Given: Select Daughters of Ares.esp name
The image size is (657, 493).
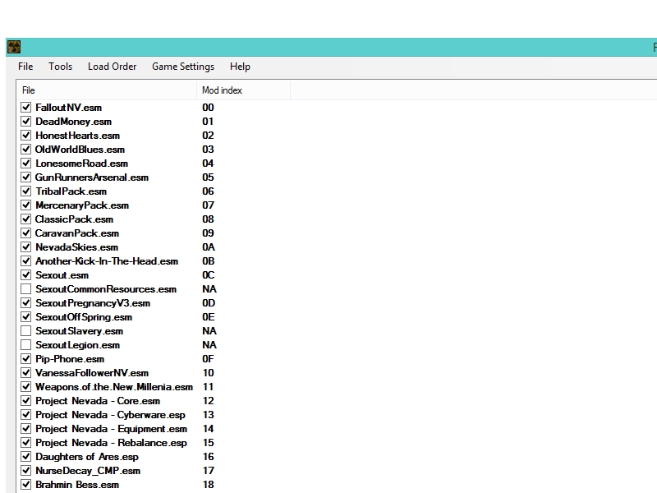Looking at the screenshot, I should (x=87, y=457).
